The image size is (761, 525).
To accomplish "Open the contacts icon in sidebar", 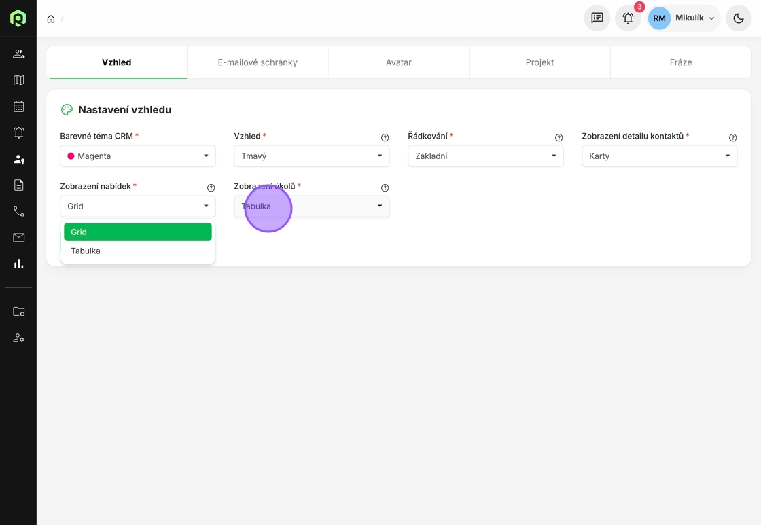I will (18, 54).
